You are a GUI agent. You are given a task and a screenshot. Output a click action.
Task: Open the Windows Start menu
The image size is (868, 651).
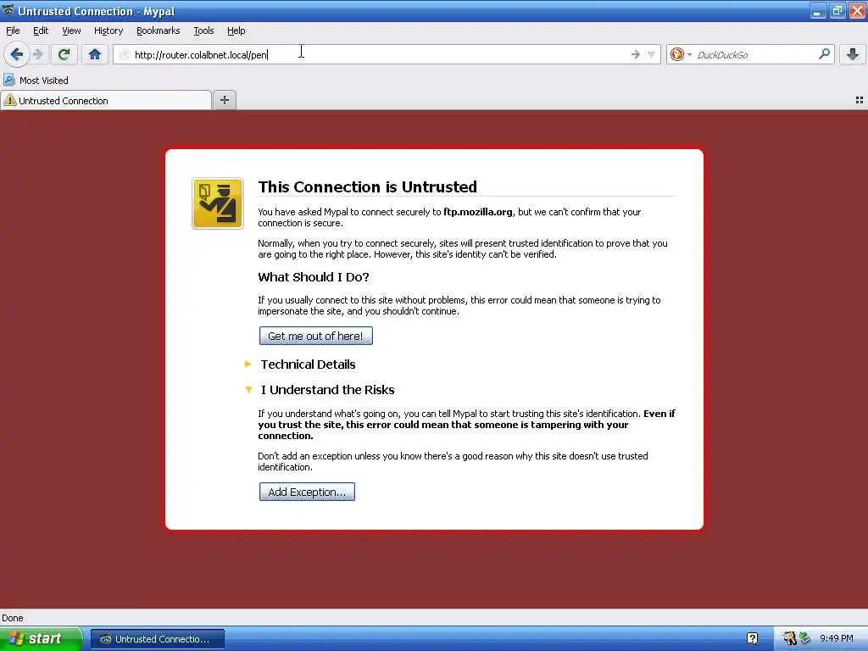coord(41,638)
